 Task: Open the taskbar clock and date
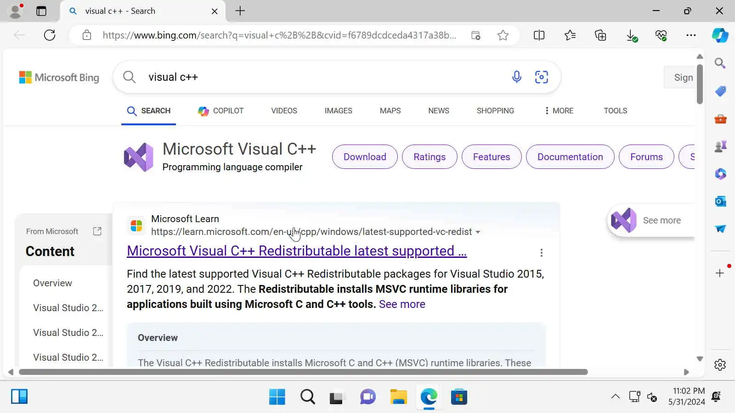tap(686, 396)
